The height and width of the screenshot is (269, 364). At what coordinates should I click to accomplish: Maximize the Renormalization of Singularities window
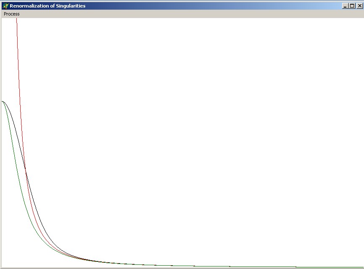[x=352, y=6]
